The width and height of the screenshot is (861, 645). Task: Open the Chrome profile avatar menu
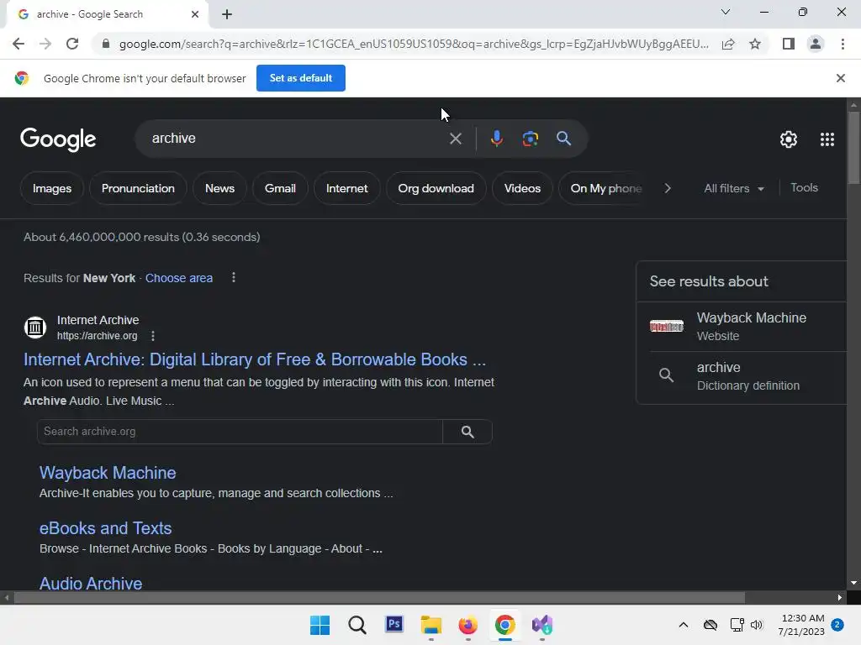[x=816, y=44]
